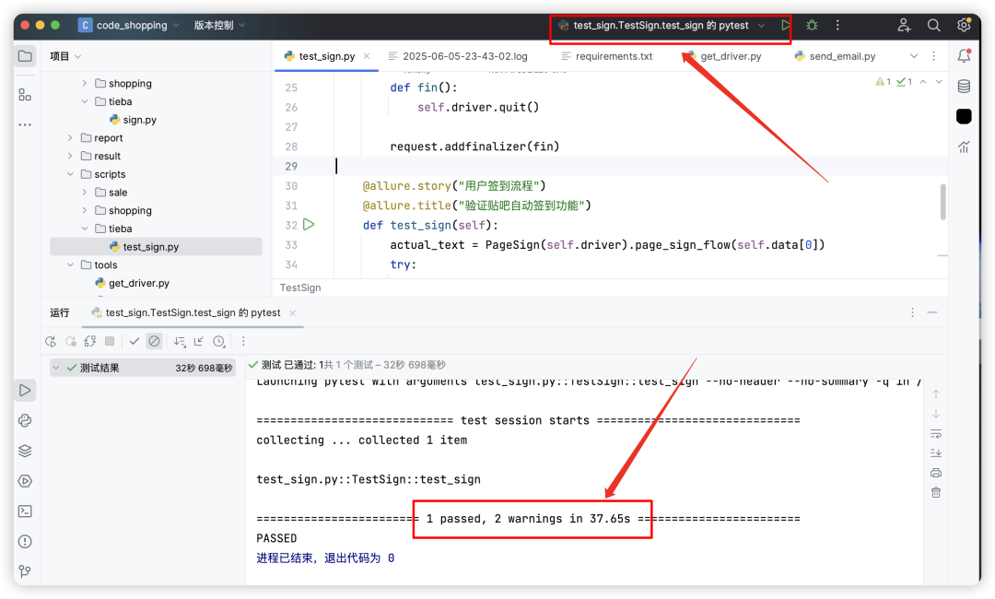Click run gutter icon at line 32
995x599 pixels.
(x=309, y=225)
